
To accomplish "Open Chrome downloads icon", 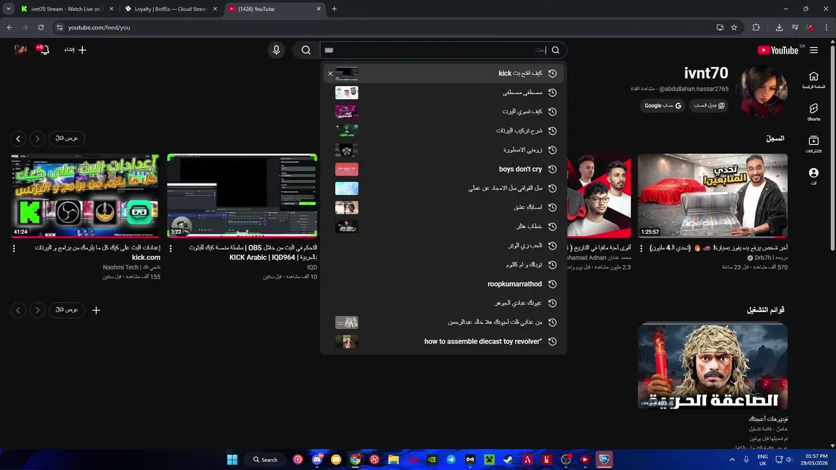I will click(779, 27).
